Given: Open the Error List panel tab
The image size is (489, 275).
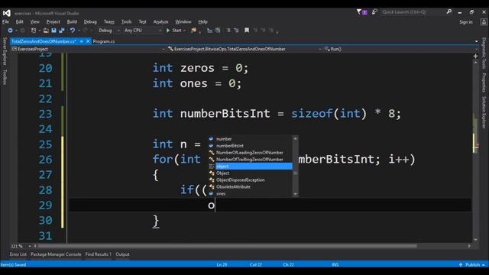Looking at the screenshot, I should [18, 254].
